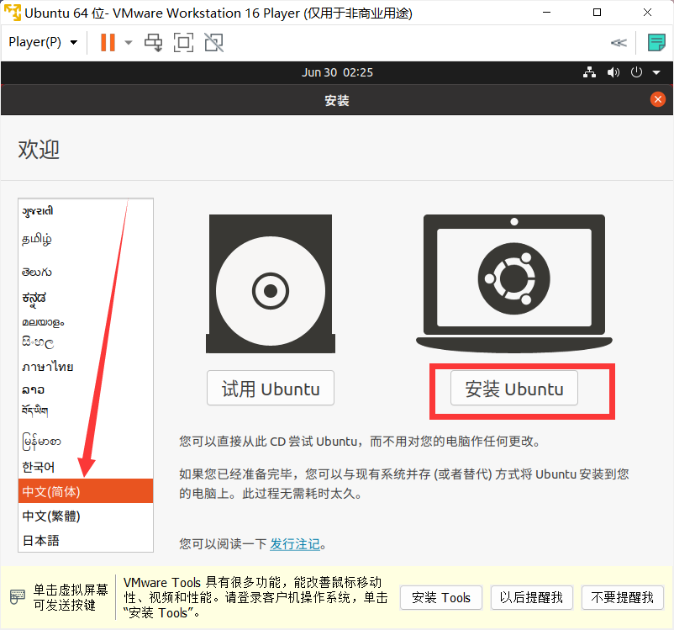Open the Player(P) dropdown menu

[43, 42]
